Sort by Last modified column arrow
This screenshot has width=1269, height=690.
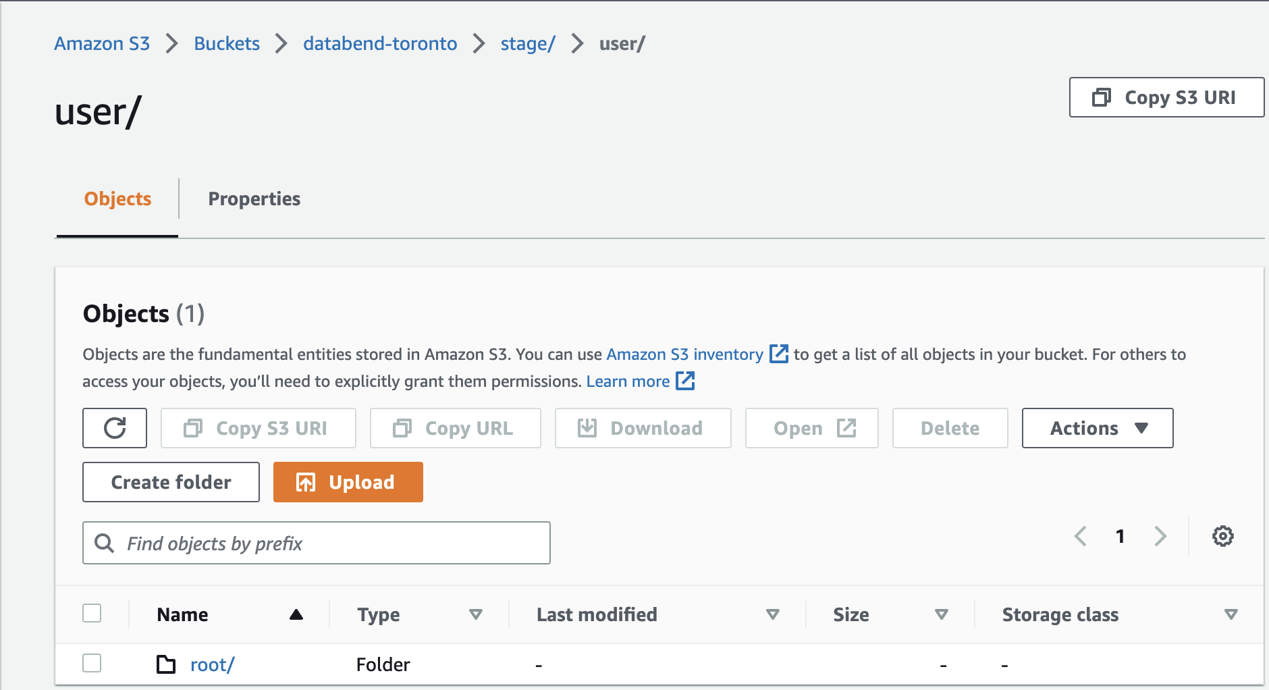773,614
